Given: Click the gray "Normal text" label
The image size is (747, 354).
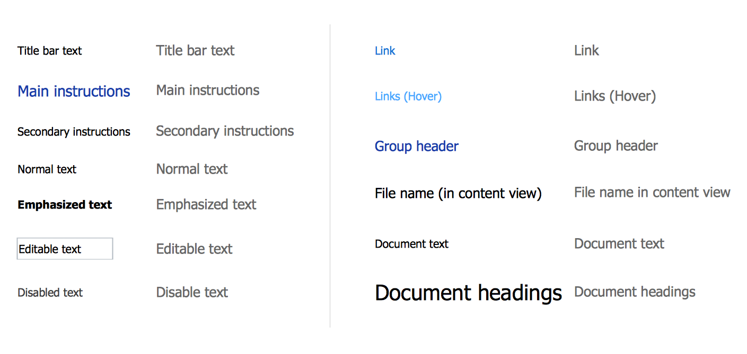Looking at the screenshot, I should (x=192, y=169).
